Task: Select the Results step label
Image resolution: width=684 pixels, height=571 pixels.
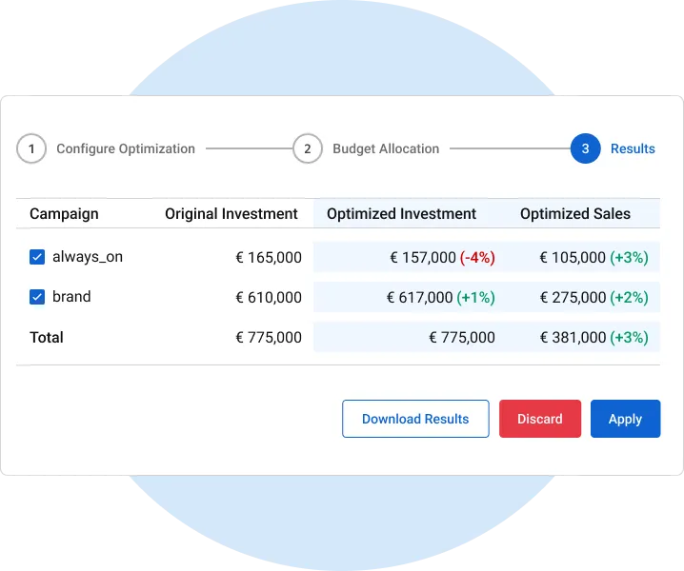Action: coord(633,148)
